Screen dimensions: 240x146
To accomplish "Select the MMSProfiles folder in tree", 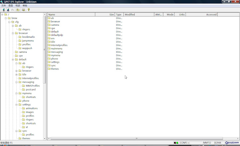I will [x=33, y=86].
